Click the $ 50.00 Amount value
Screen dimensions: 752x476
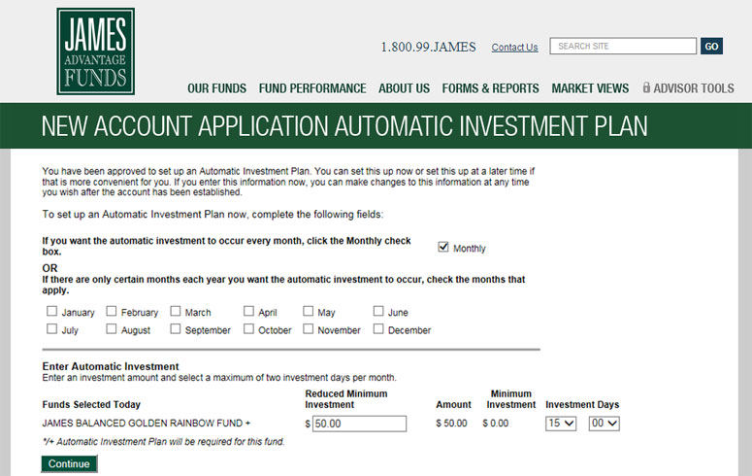point(451,424)
